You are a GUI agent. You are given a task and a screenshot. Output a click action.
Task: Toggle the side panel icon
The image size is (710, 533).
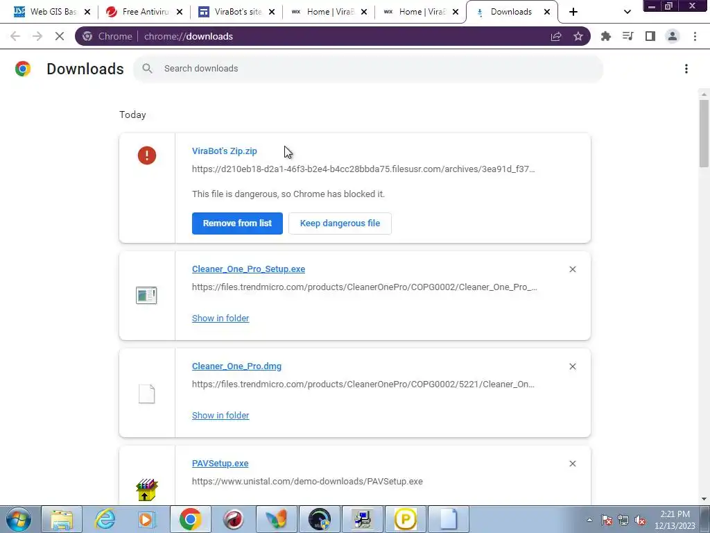tap(650, 36)
